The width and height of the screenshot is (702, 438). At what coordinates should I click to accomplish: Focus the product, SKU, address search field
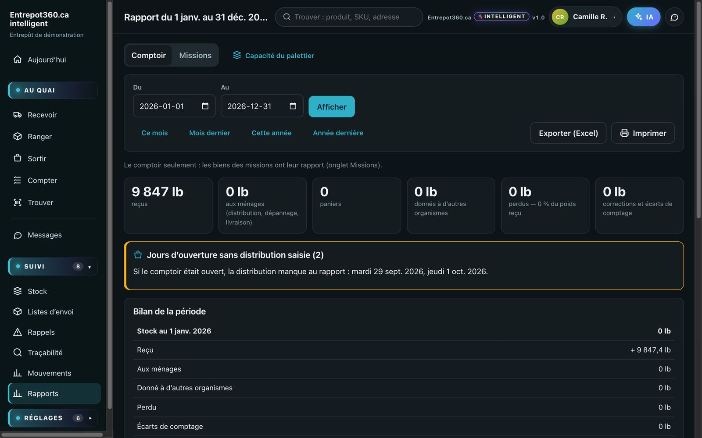tap(349, 17)
